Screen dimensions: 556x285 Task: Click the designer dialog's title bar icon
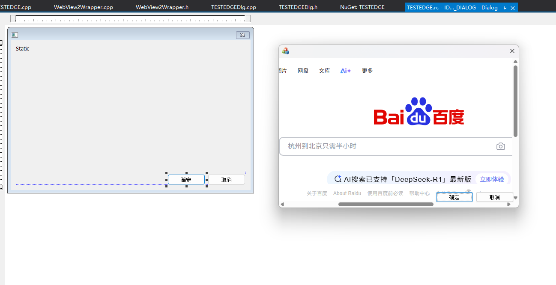tap(15, 35)
